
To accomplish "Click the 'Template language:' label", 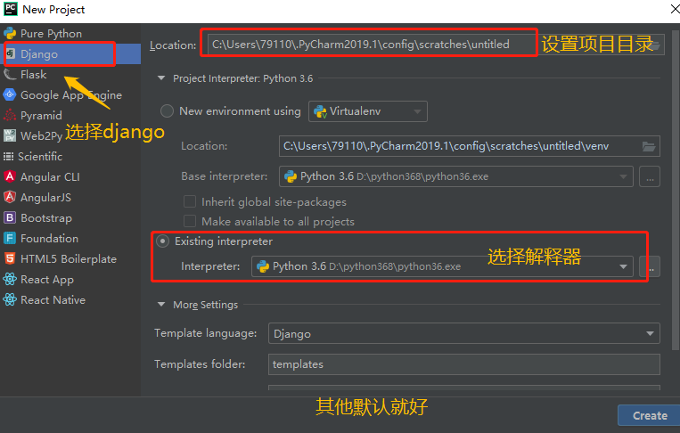I will pyautogui.click(x=206, y=333).
